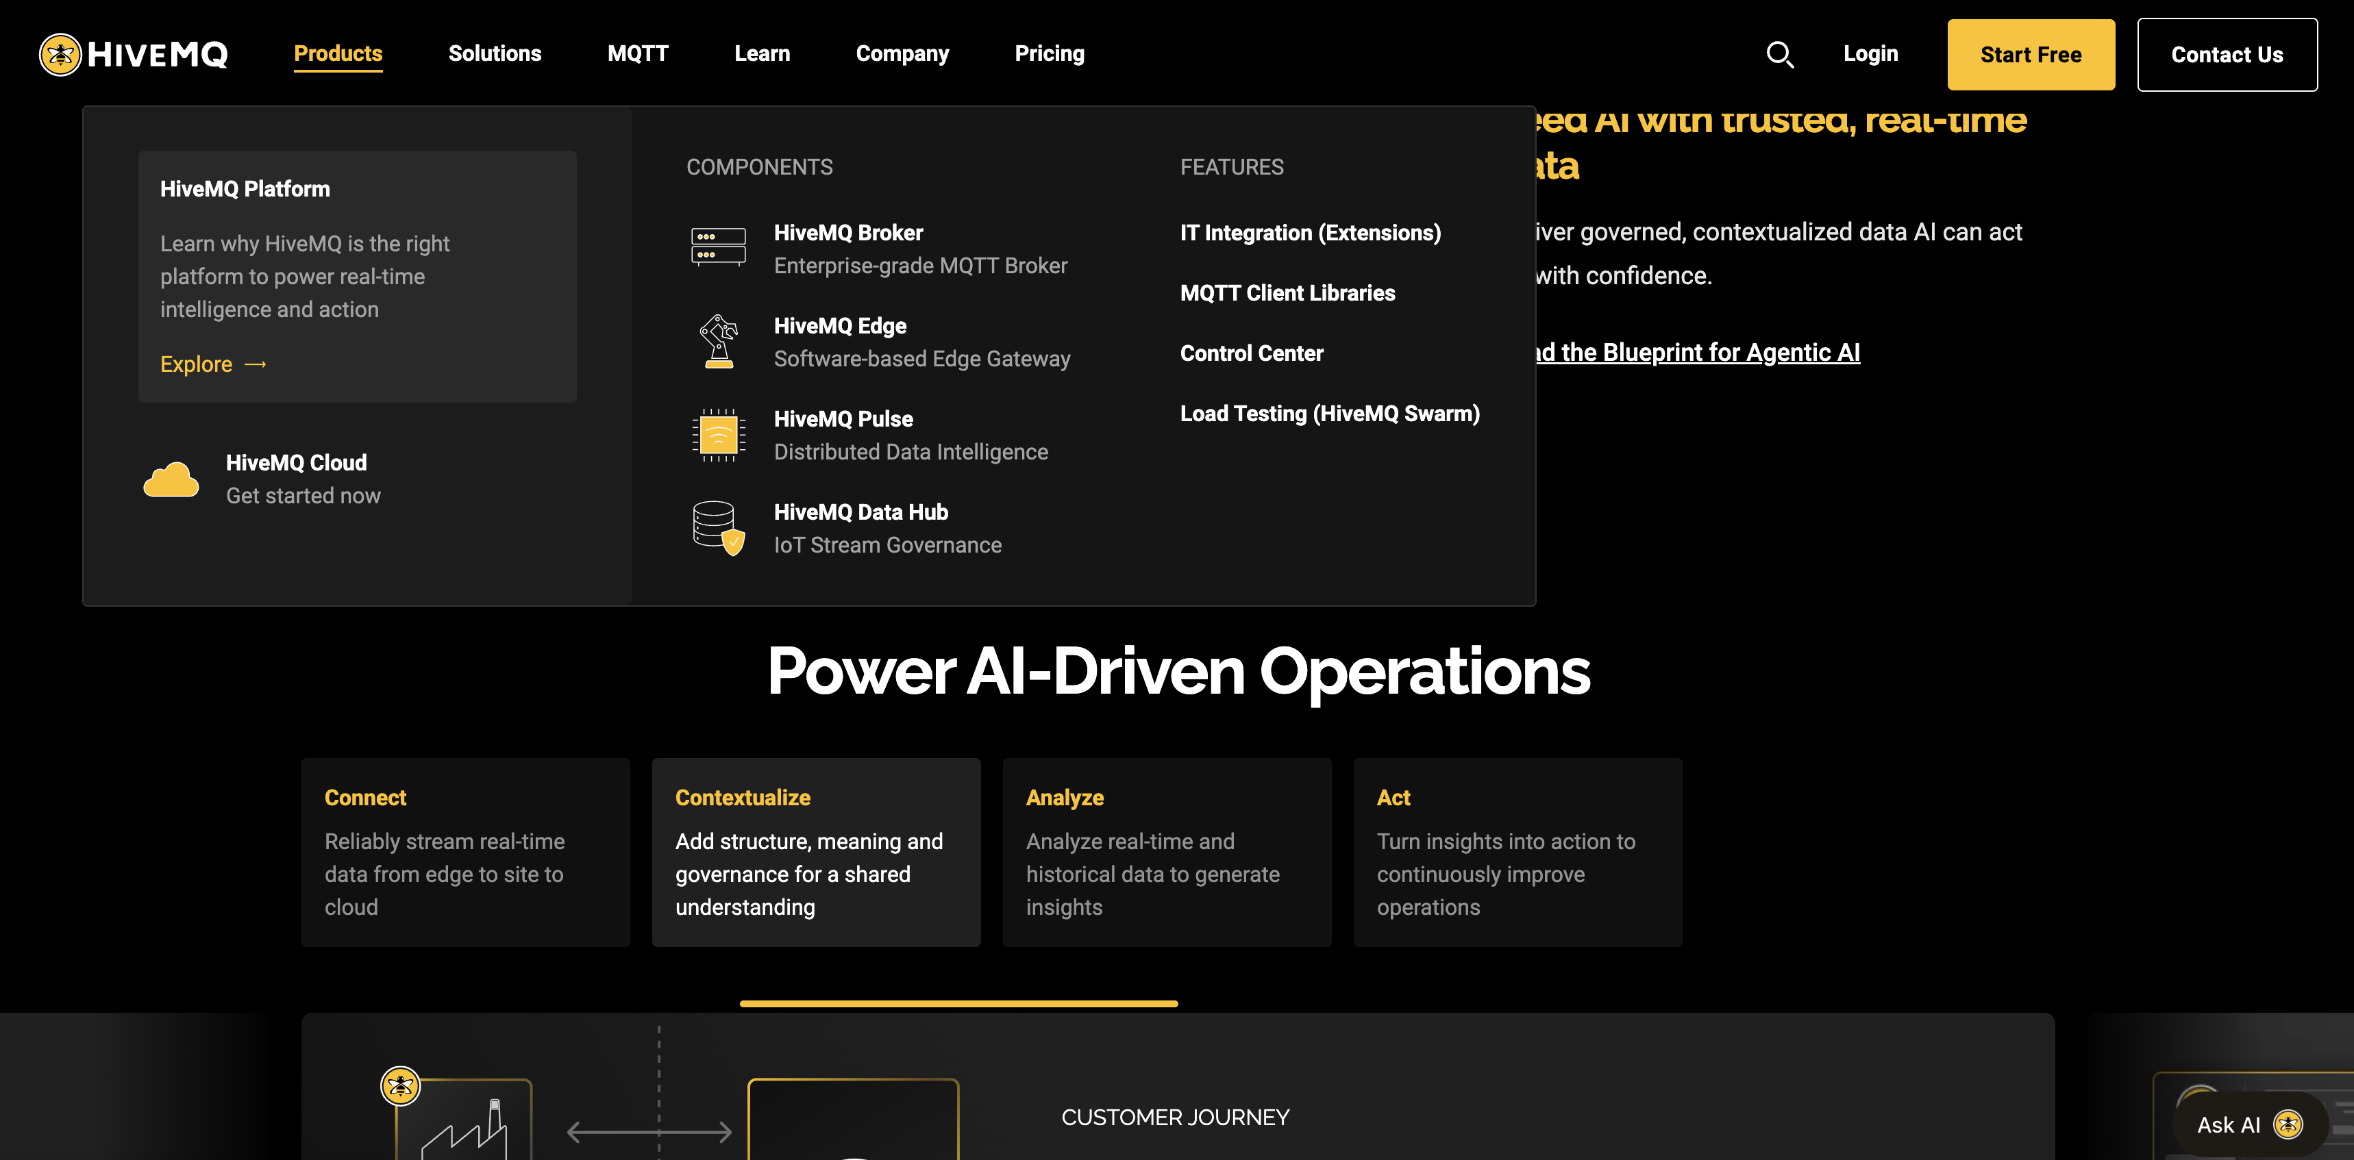
Task: Click the HiveMQ Broker server icon
Action: 718,247
